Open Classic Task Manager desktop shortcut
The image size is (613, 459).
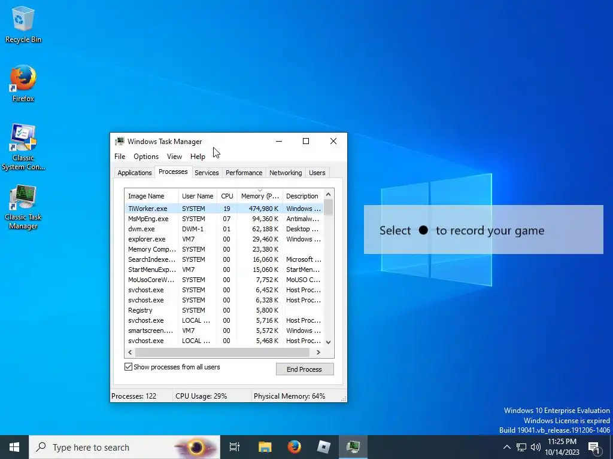tap(23, 207)
